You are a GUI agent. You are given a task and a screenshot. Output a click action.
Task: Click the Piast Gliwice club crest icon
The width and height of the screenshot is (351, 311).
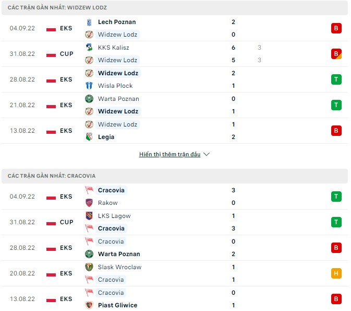click(89, 305)
